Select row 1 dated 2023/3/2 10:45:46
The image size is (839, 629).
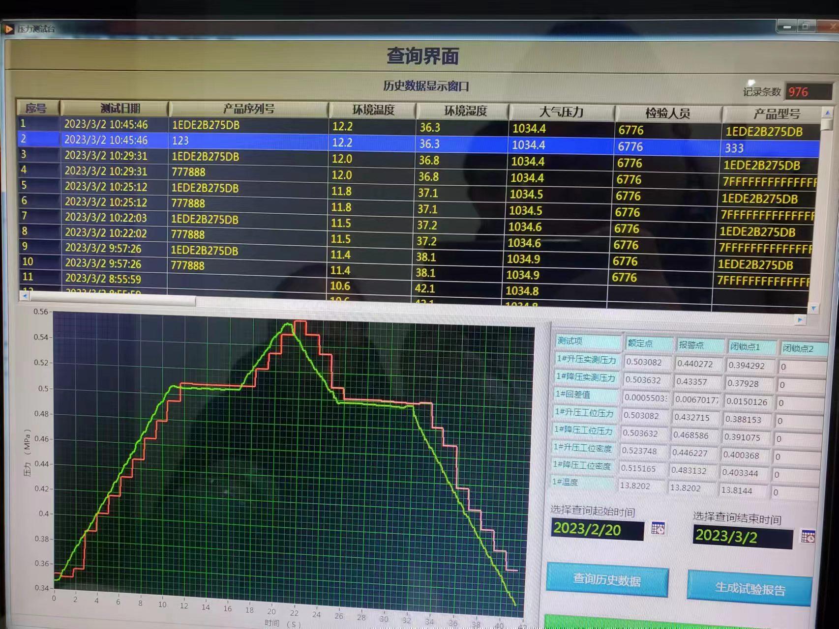click(106, 124)
